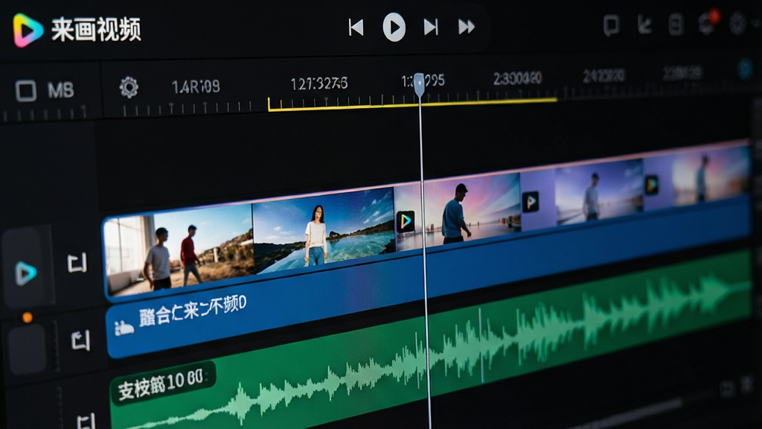Click the playhead marker handle on ruler
Viewport: 762px width, 429px height.
tap(420, 85)
